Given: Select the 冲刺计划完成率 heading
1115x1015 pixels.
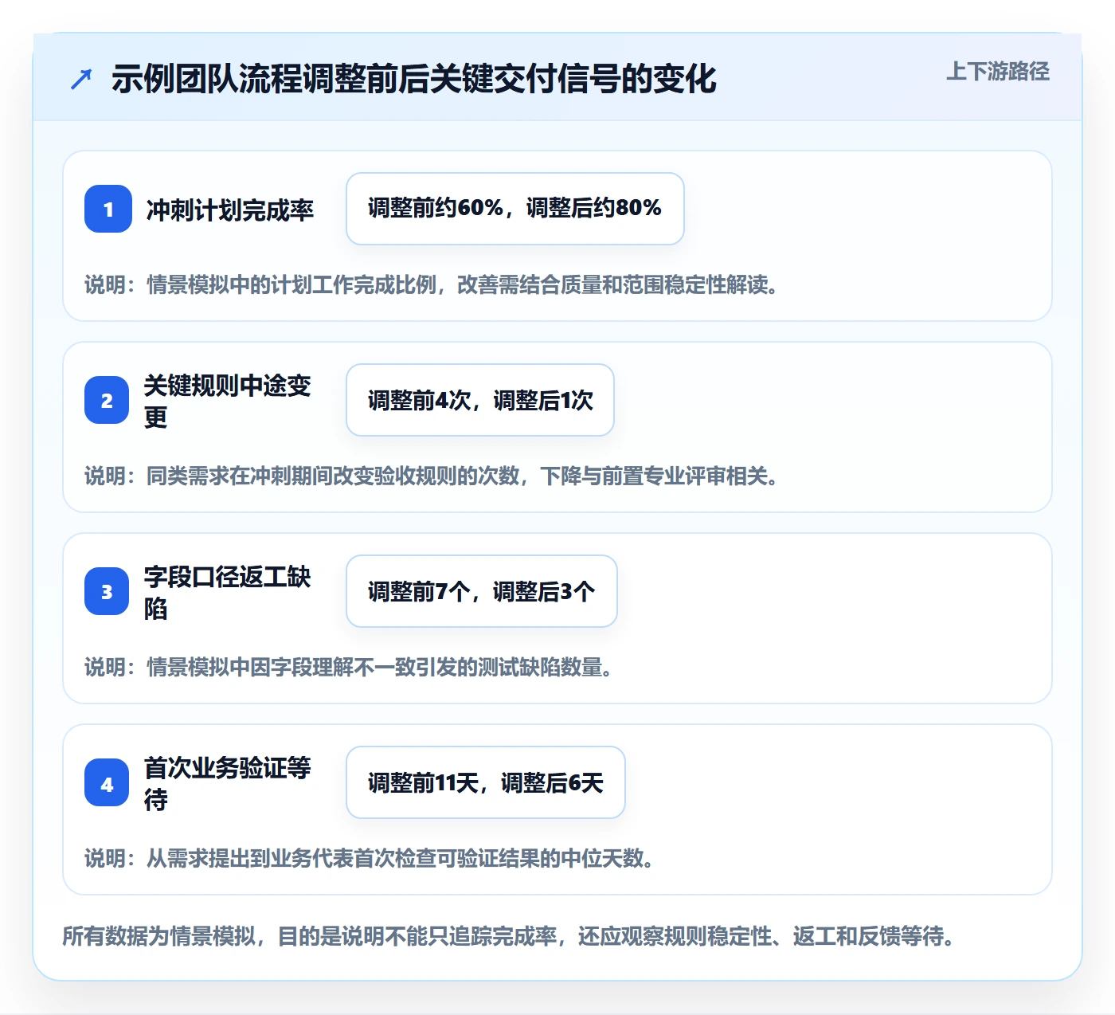Looking at the screenshot, I should (x=230, y=210).
